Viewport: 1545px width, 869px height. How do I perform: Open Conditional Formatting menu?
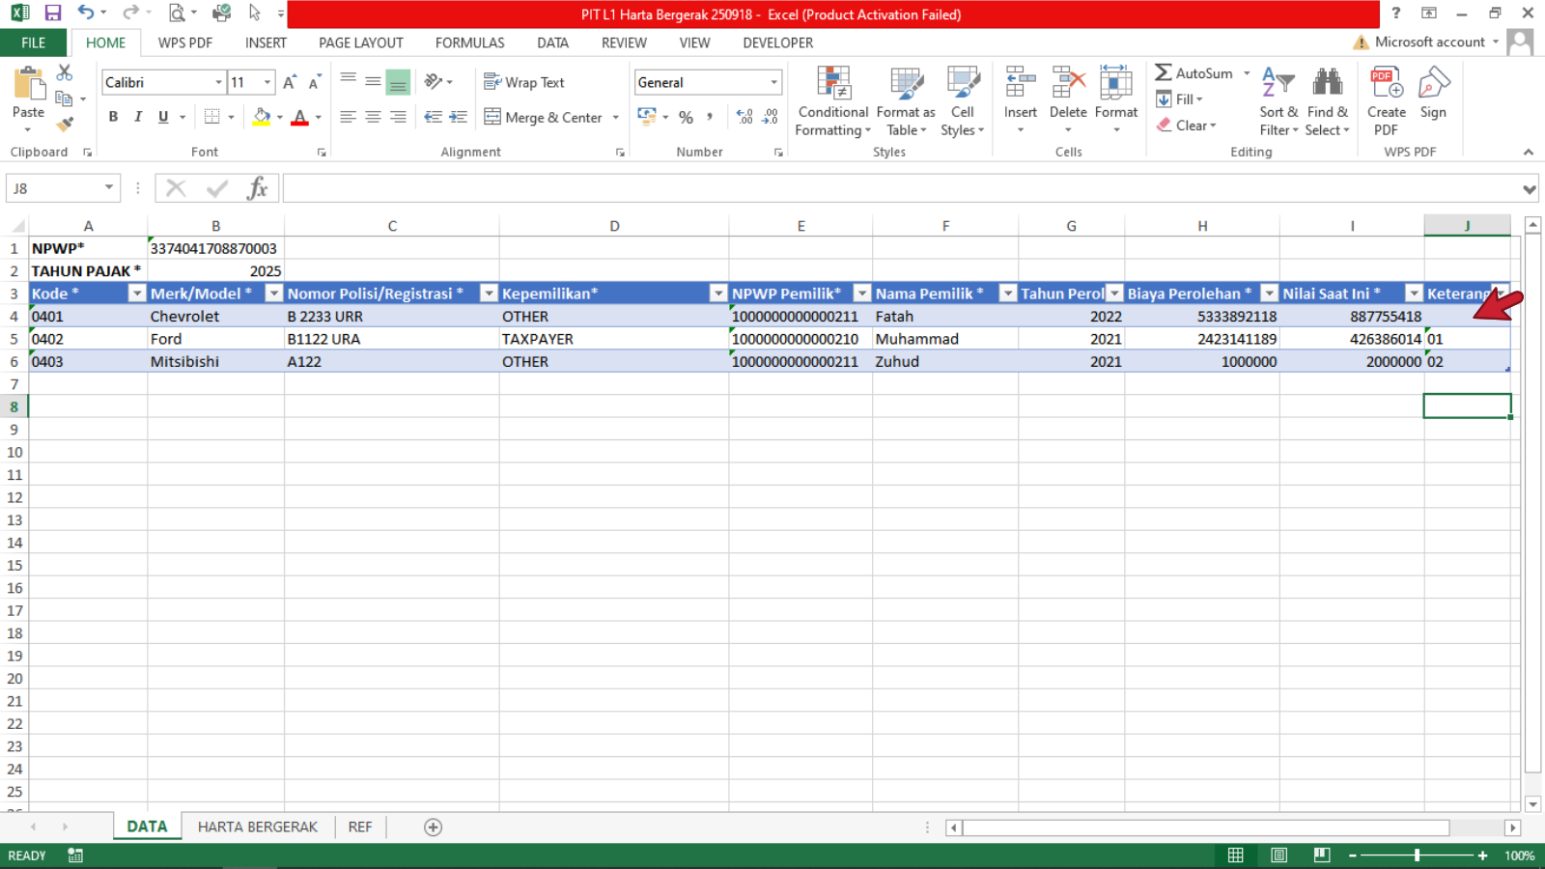coord(832,102)
